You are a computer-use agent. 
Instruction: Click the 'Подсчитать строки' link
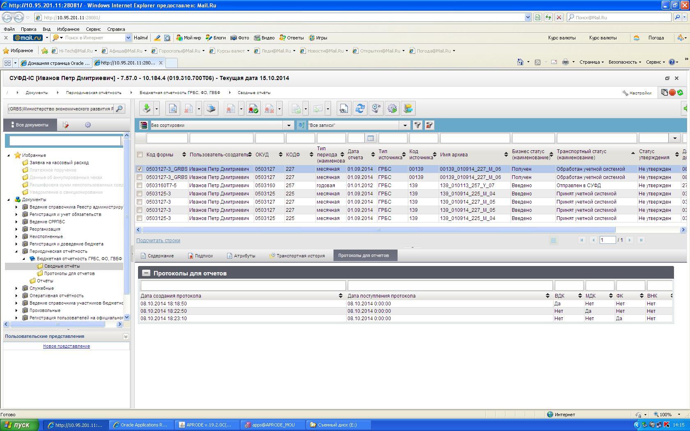[x=158, y=241]
